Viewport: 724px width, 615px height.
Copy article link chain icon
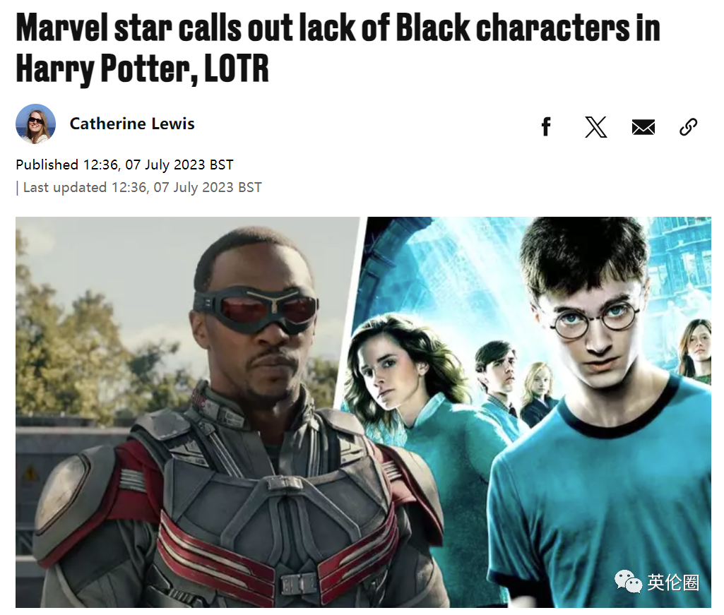coord(688,127)
